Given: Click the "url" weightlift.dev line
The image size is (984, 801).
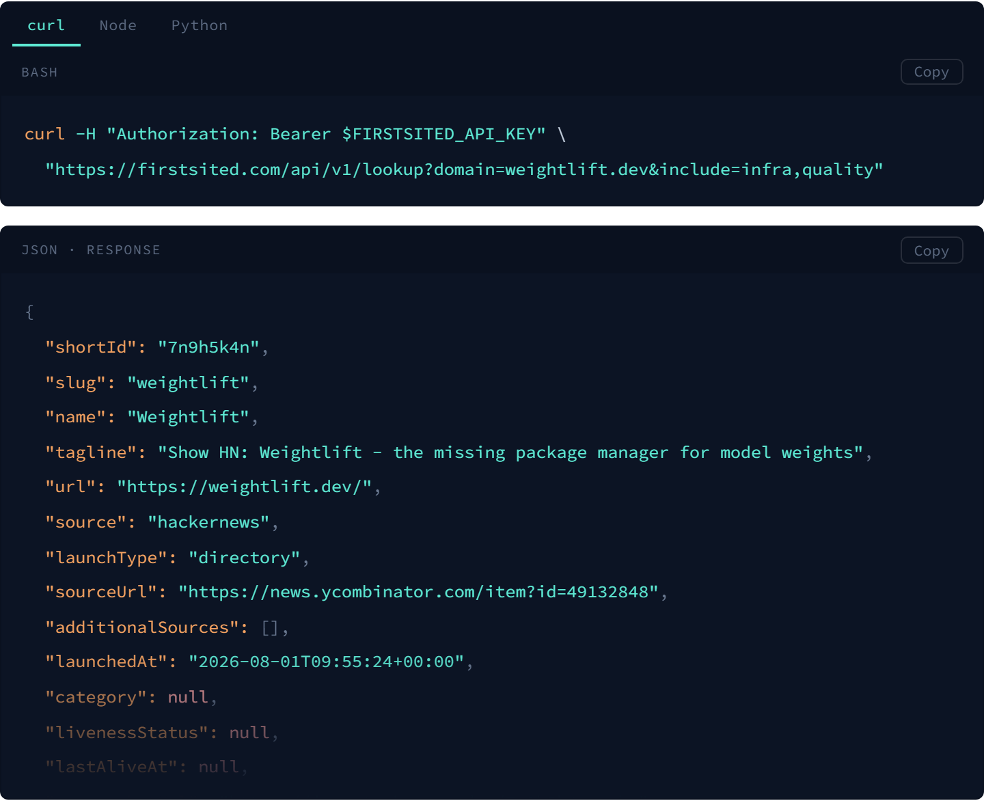Looking at the screenshot, I should pos(213,487).
